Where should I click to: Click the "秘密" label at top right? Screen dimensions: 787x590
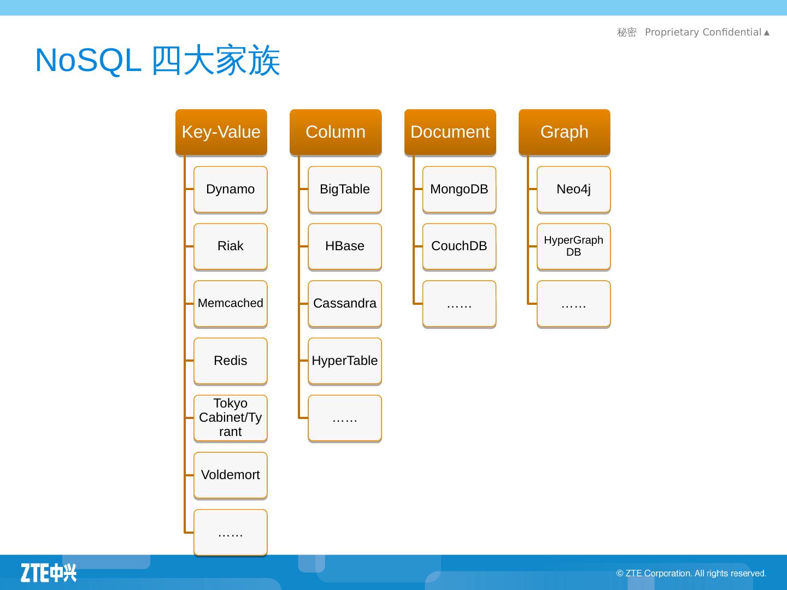coord(627,33)
